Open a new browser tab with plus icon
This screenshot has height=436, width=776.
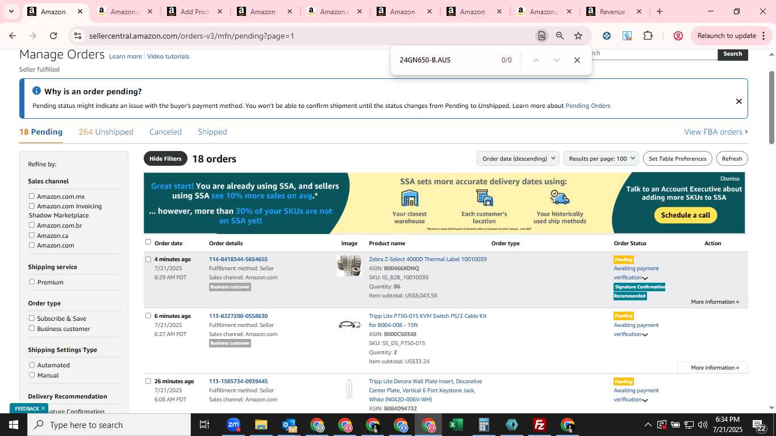659,11
